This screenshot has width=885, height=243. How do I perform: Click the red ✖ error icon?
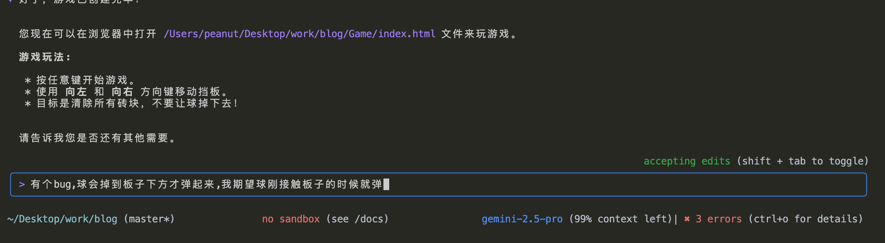[687, 219]
